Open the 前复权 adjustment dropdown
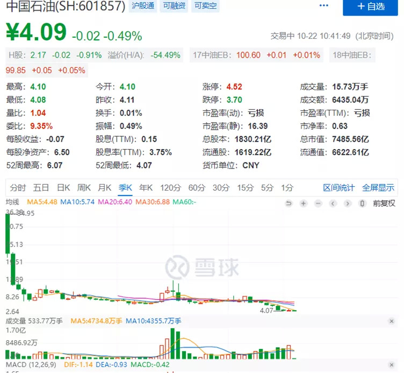Screen dimensions: 404x373 pyautogui.click(x=384, y=203)
